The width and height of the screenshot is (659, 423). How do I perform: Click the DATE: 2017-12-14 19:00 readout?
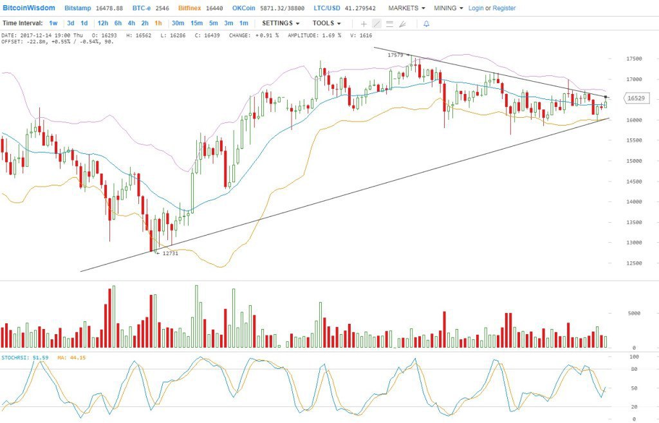pos(42,36)
